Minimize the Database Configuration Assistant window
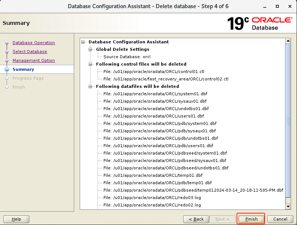The width and height of the screenshot is (297, 225). click(x=265, y=7)
